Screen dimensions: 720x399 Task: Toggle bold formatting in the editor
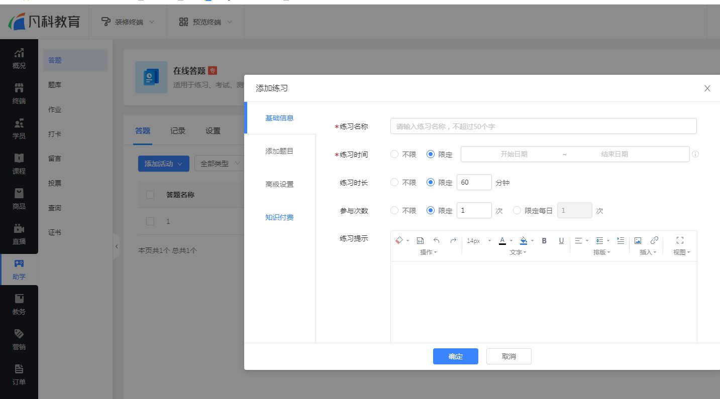tap(544, 240)
